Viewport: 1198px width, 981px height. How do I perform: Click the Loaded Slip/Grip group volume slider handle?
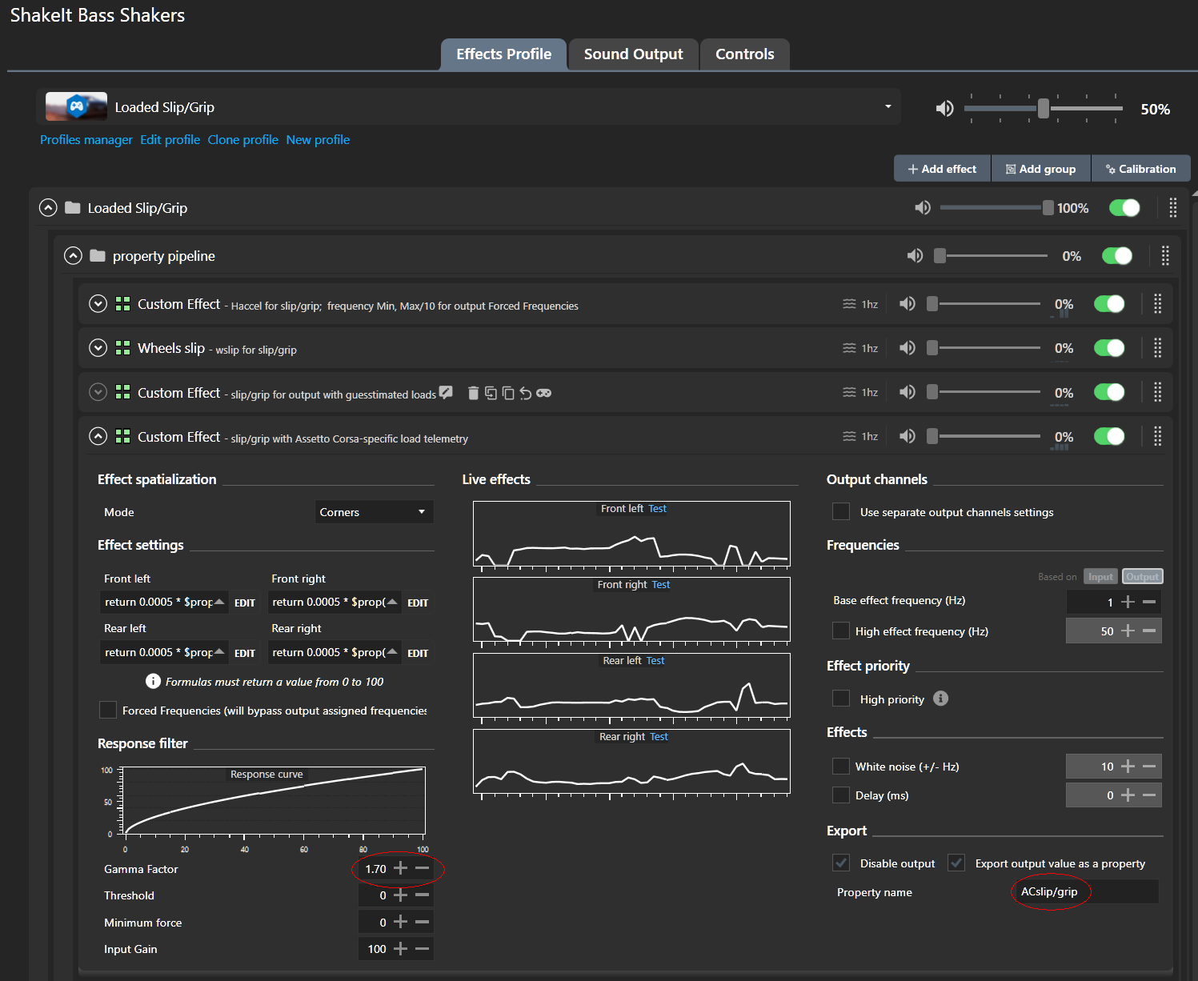click(1048, 208)
